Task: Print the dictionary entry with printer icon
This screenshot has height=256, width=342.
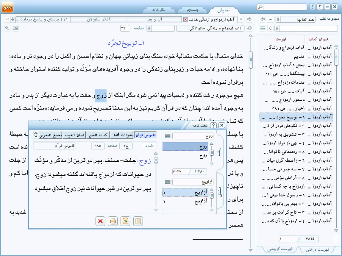Action: [x=113, y=221]
